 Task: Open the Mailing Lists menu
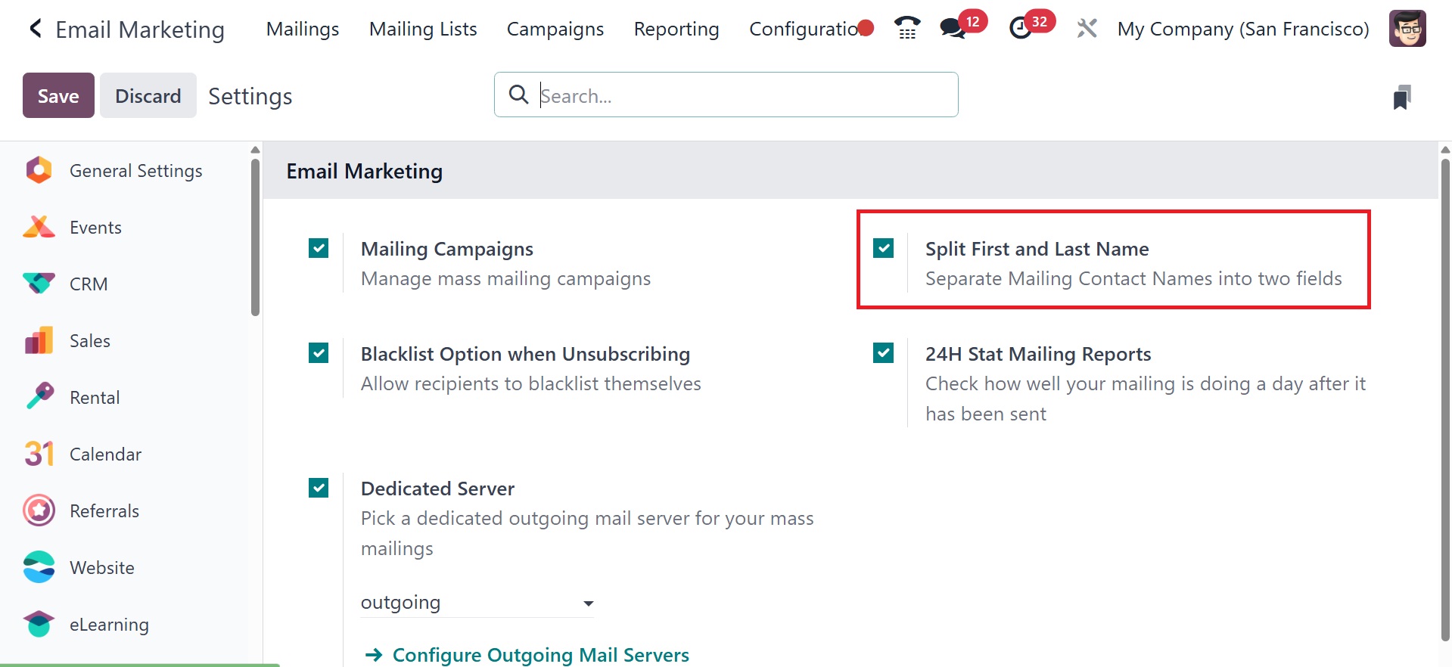pos(423,29)
